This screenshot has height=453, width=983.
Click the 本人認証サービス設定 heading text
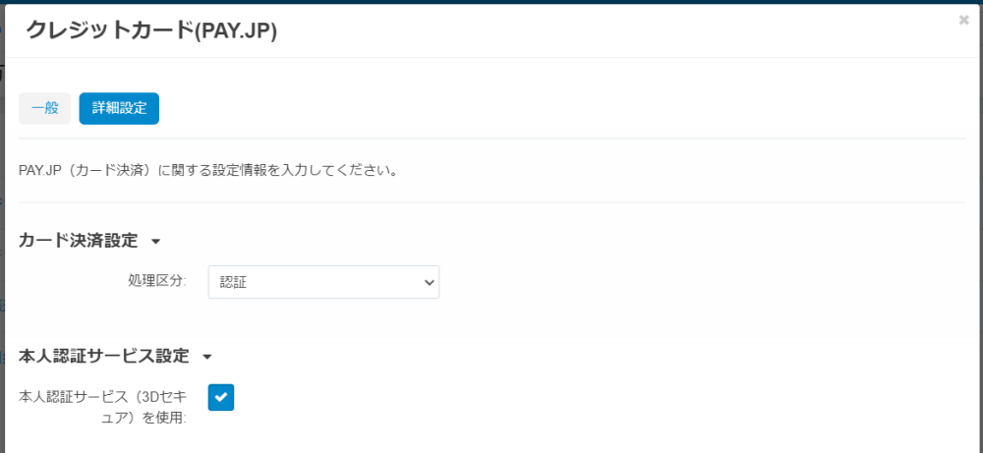(x=104, y=356)
